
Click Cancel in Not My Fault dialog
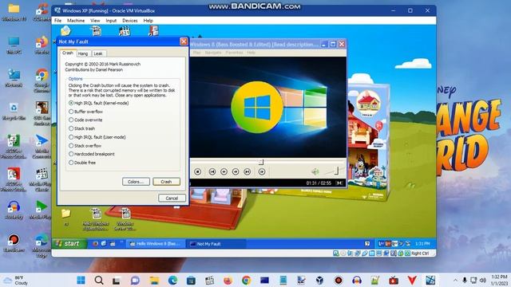(x=172, y=198)
